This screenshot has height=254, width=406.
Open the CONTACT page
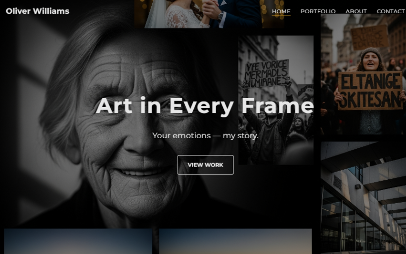pos(391,11)
